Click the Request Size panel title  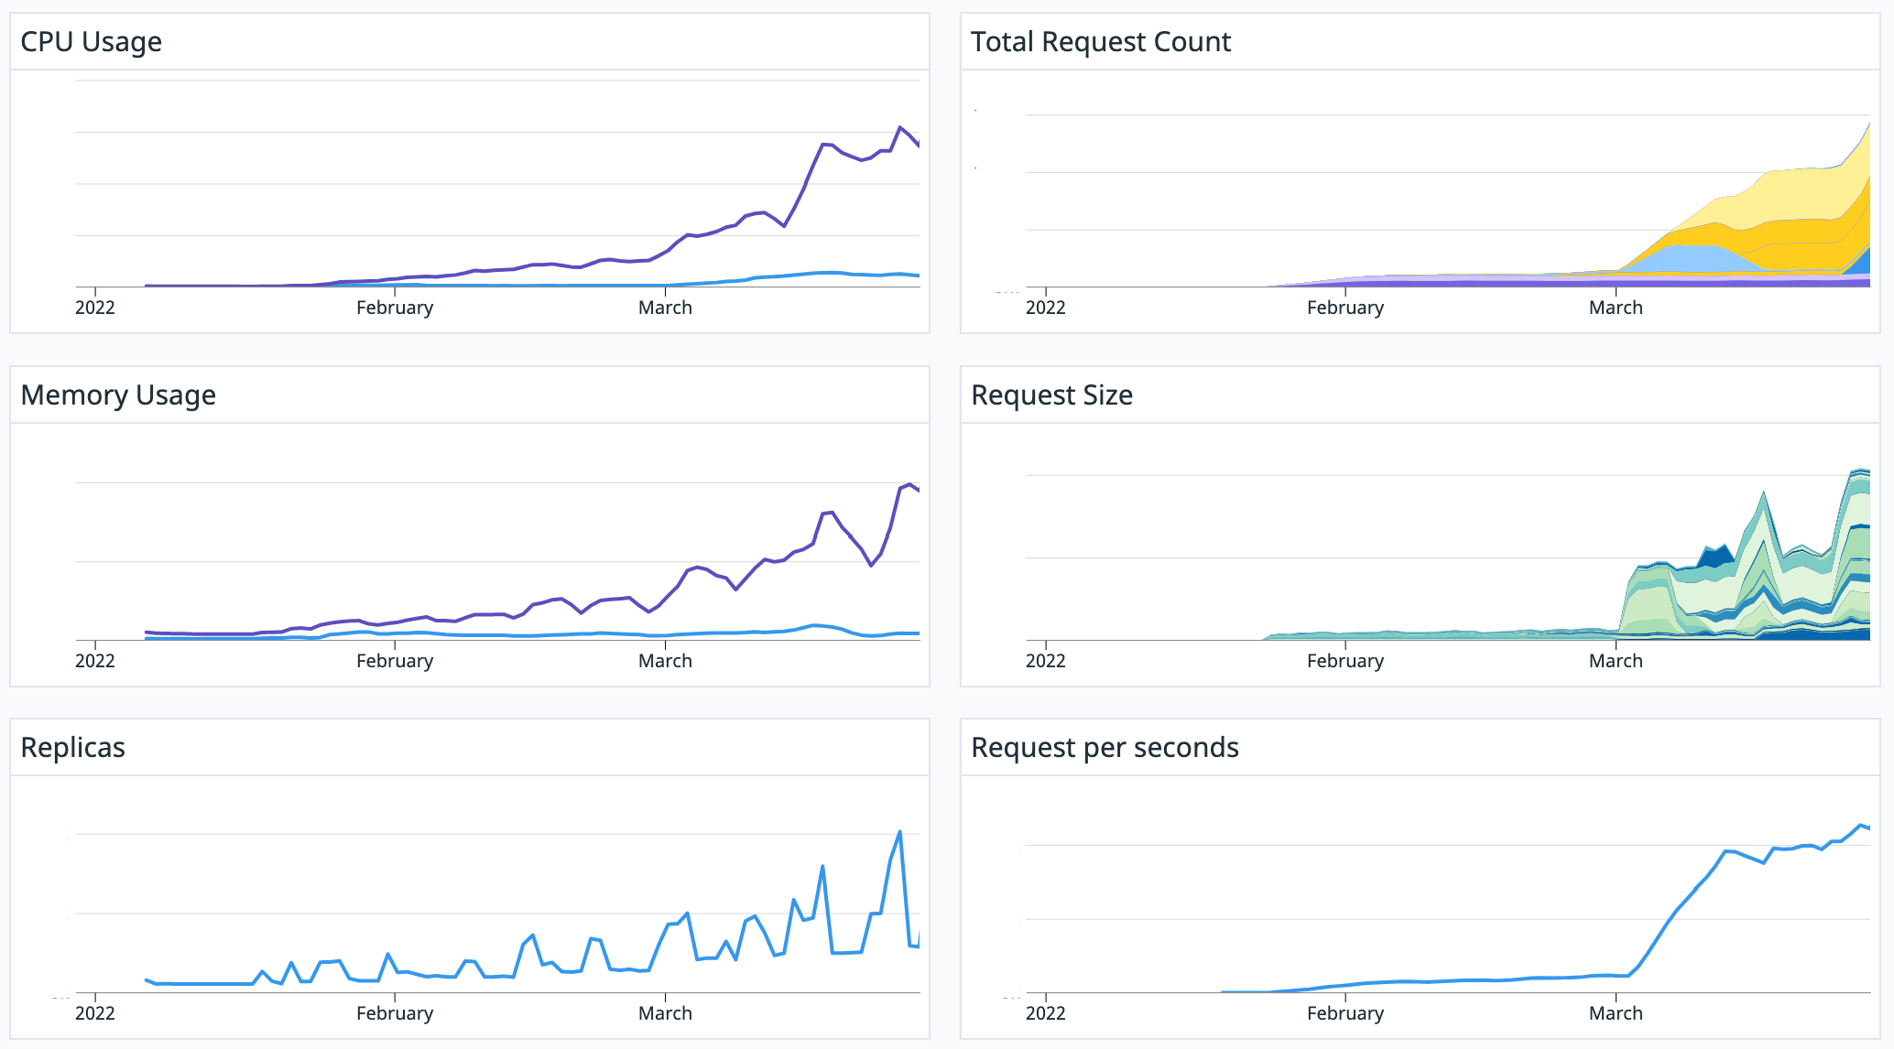coord(1051,395)
